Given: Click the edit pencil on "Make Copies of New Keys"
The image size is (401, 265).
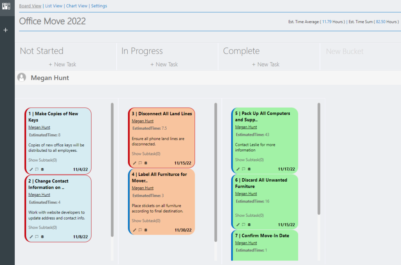Looking at the screenshot, I should (x=31, y=169).
